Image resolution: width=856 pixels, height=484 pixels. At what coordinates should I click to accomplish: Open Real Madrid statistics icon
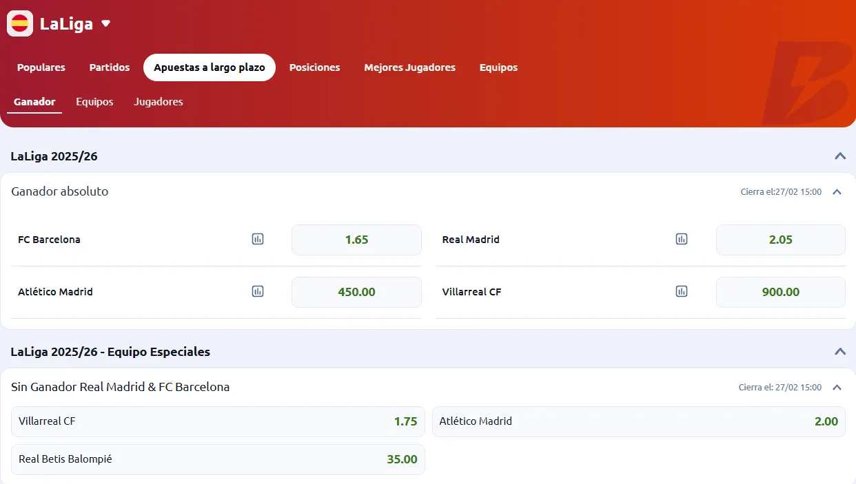point(682,240)
